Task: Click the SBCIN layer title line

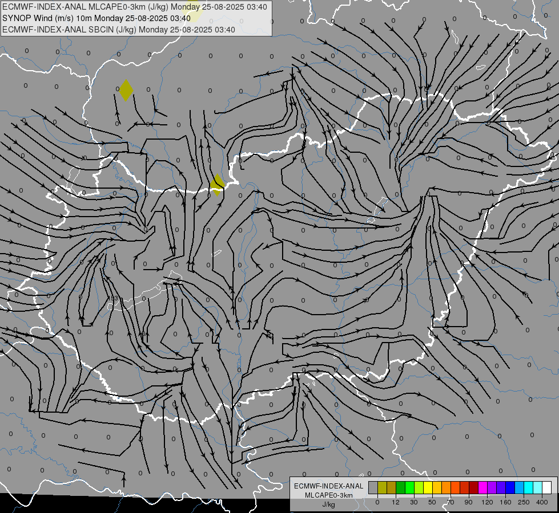Action: click(x=119, y=30)
